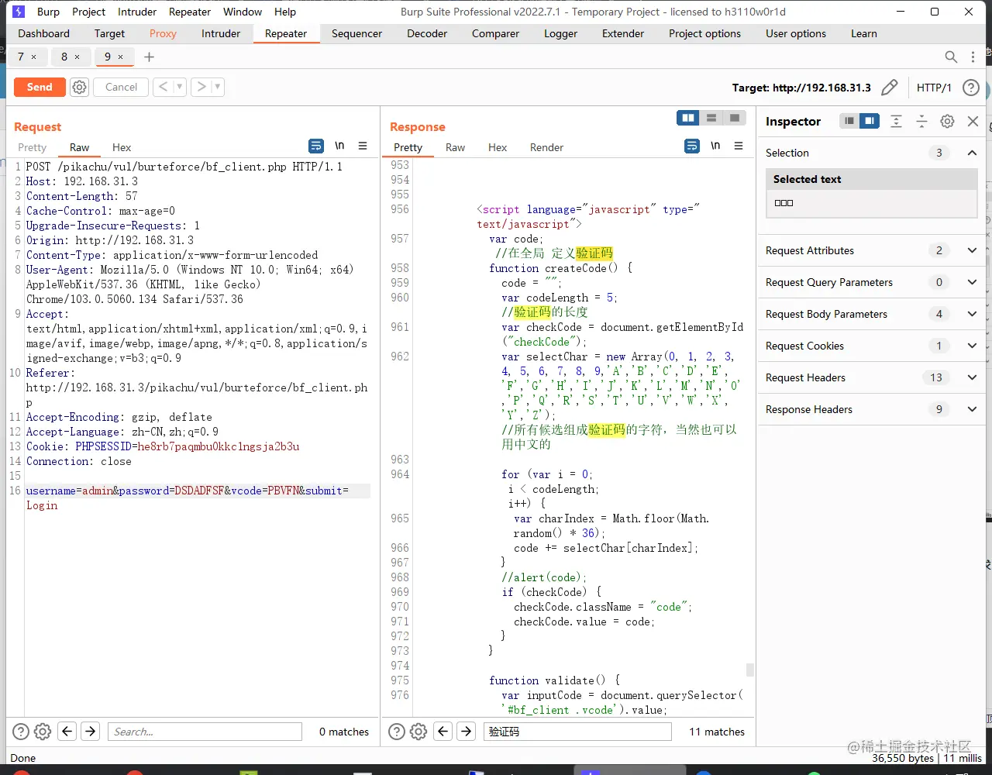Go to previous request search match
Screen dimensions: 992x775
(x=67, y=731)
